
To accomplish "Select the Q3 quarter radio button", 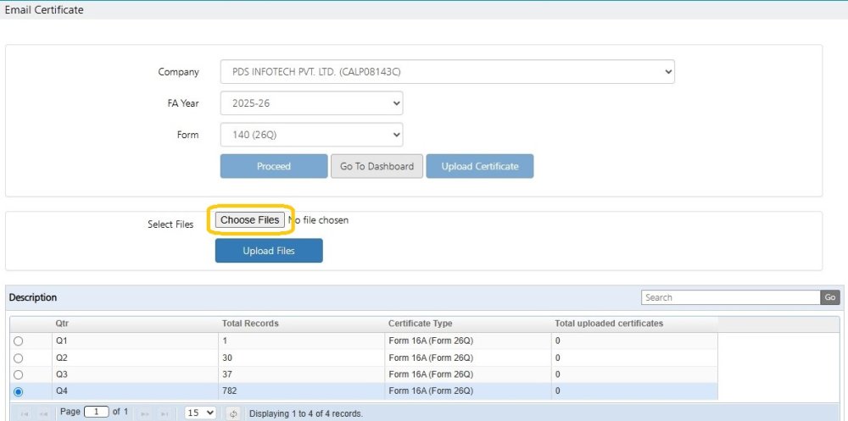I will [19, 374].
